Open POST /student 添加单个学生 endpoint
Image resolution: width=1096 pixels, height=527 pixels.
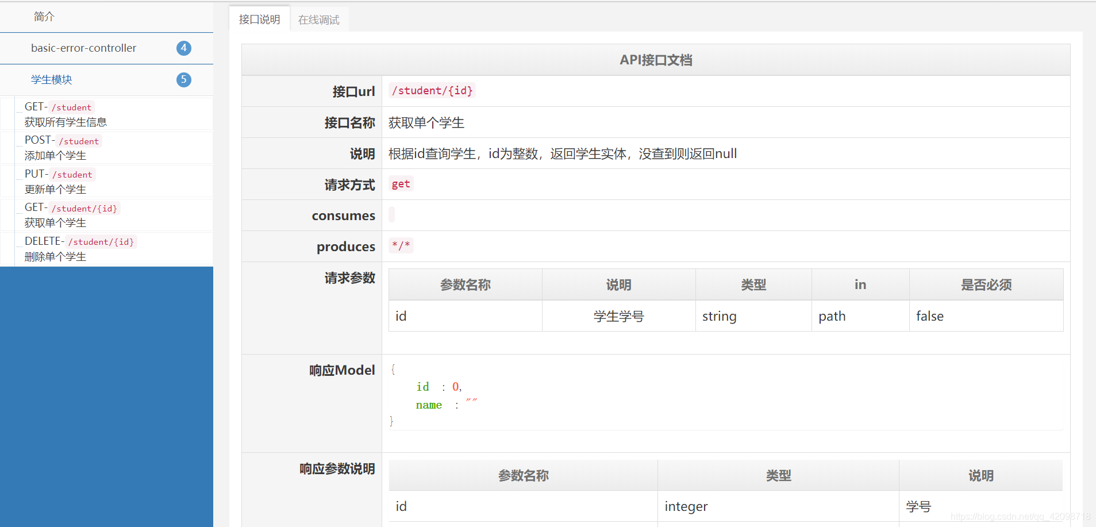[106, 148]
